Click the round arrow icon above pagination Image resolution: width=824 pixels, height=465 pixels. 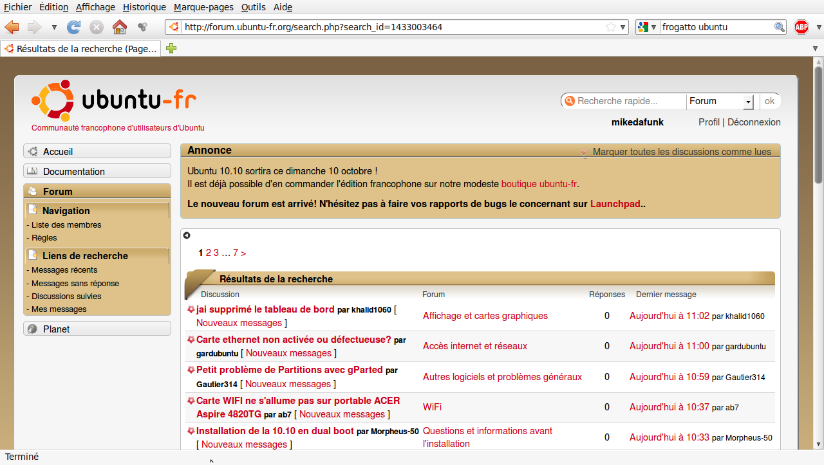pos(187,235)
